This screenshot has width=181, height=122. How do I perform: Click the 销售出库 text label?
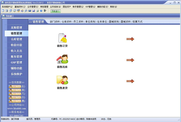[62, 67]
